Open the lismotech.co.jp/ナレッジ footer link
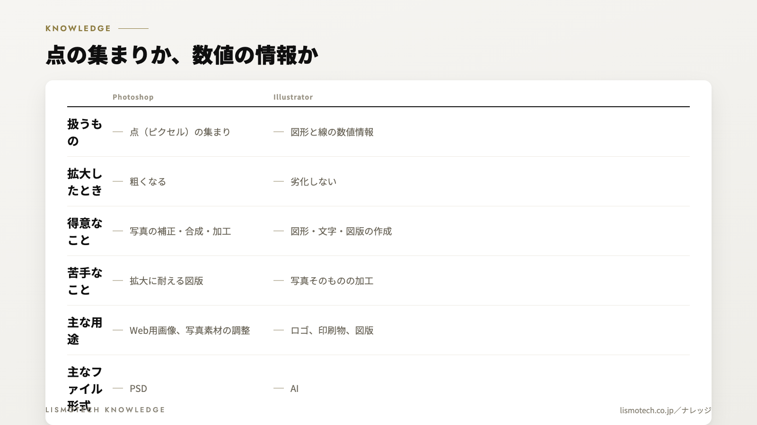757x425 pixels. pyautogui.click(x=666, y=410)
